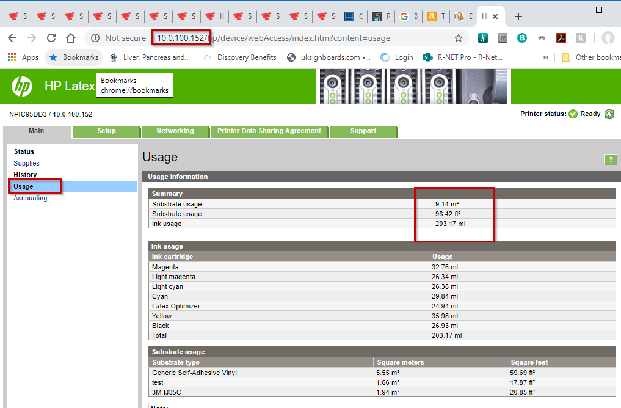Click the Black ink cartridge row
The width and height of the screenshot is (621, 408).
382,326
